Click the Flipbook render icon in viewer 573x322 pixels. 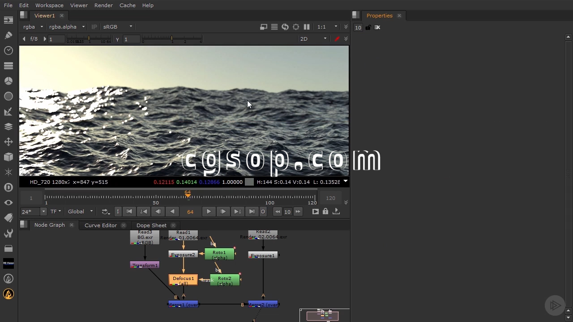pos(315,212)
